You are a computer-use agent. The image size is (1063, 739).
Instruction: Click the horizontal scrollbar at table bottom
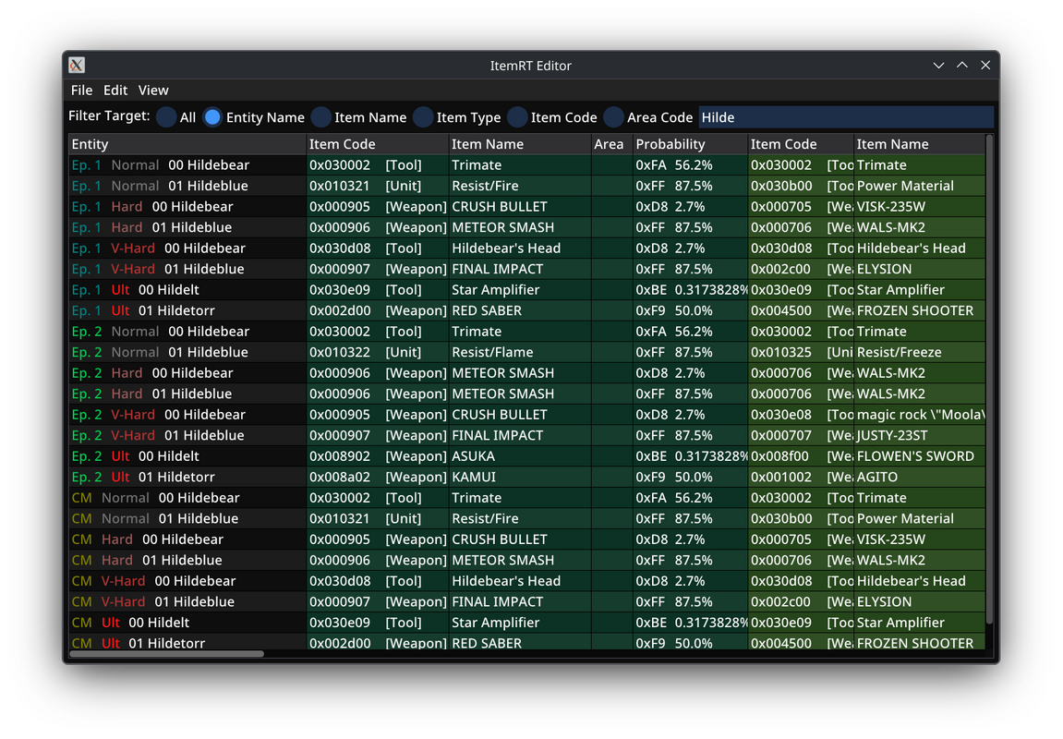pyautogui.click(x=167, y=654)
